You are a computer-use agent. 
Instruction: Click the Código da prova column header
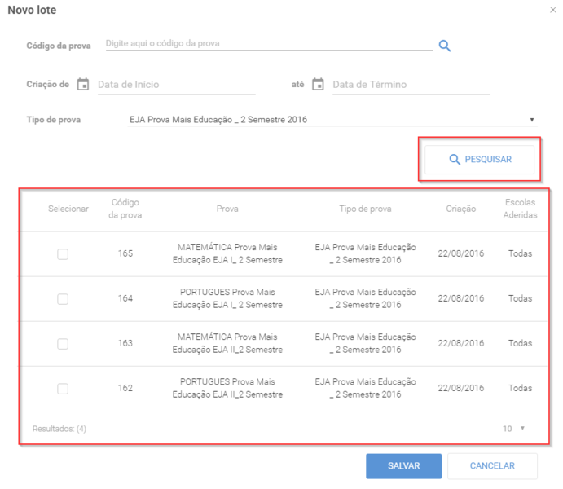pos(125,209)
